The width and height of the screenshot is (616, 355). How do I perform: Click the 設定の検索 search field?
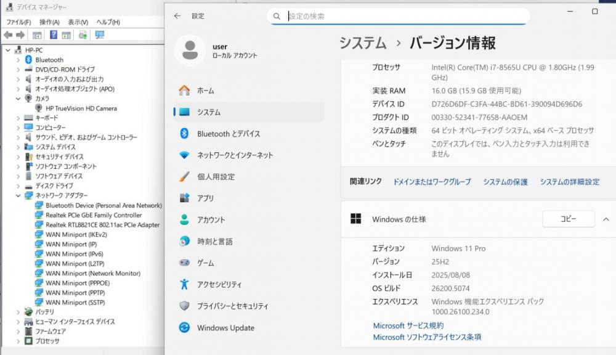[x=407, y=17]
